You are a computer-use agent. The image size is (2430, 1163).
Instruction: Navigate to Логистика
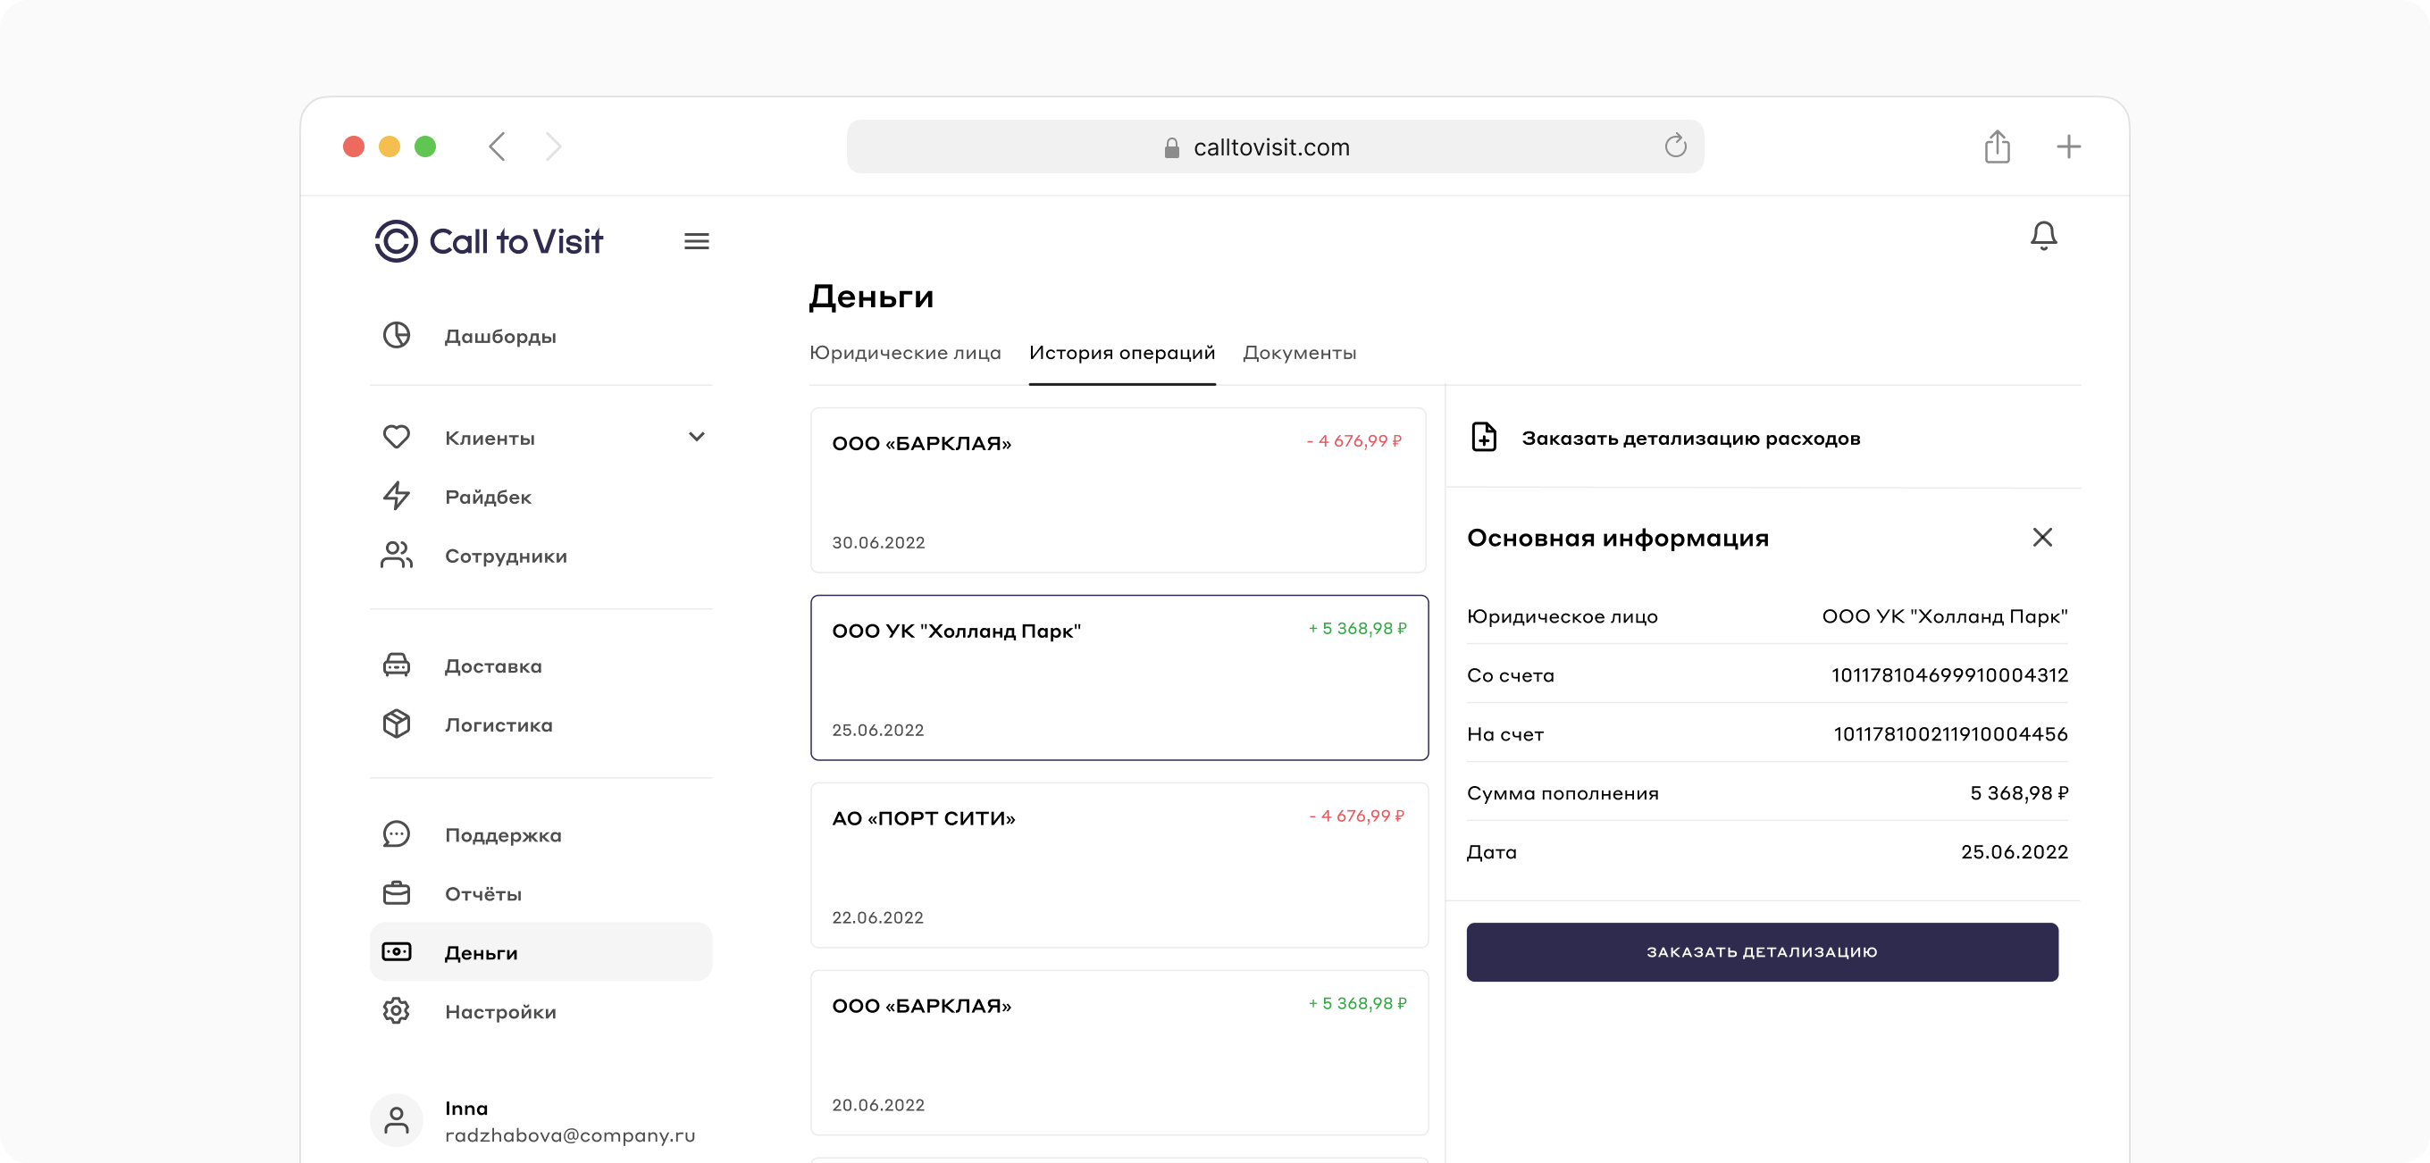[540, 725]
